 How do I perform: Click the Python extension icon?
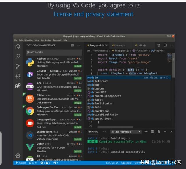tap(30, 62)
